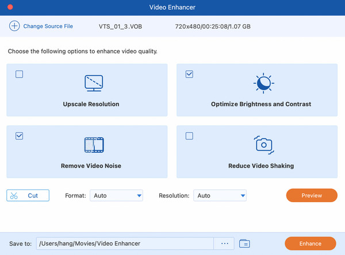Uncheck Optimize Brightness and Contrast

point(189,74)
